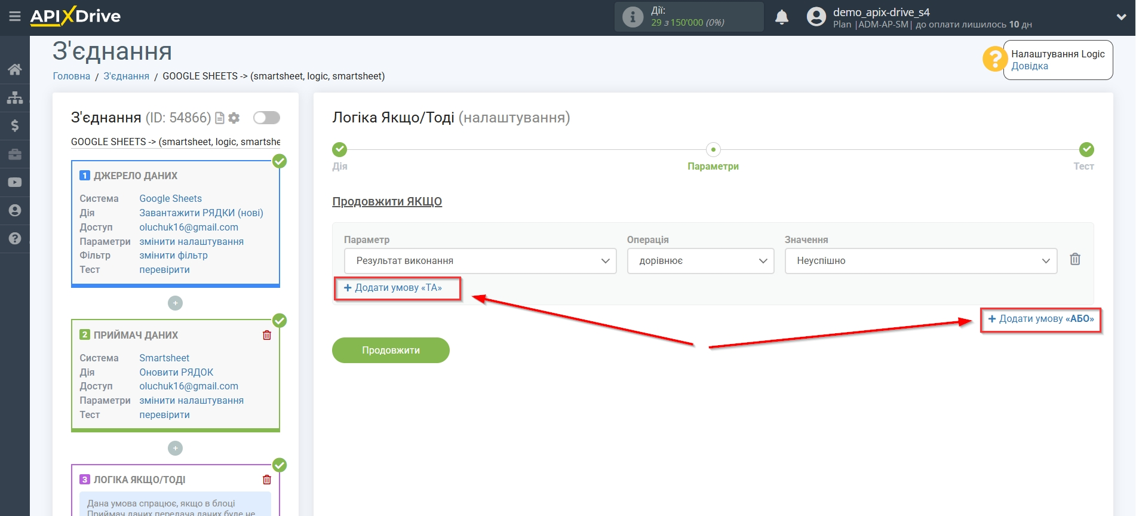Delete the Приймач даних block
The image size is (1136, 516).
tap(267, 335)
